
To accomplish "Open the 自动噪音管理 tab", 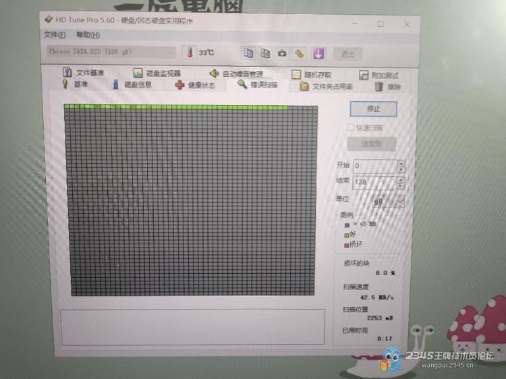I will pyautogui.click(x=237, y=74).
